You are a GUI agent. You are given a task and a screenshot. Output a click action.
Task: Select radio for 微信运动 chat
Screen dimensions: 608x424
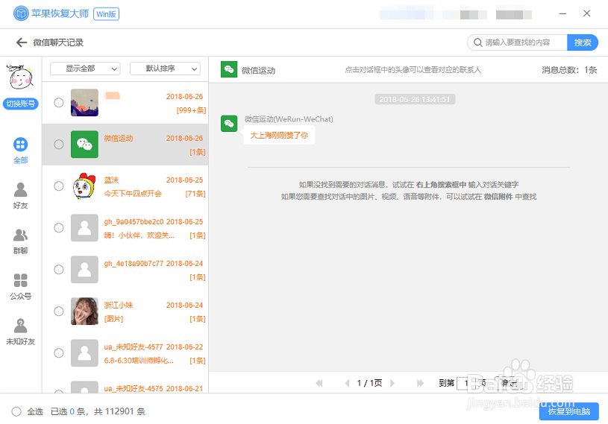(x=58, y=145)
